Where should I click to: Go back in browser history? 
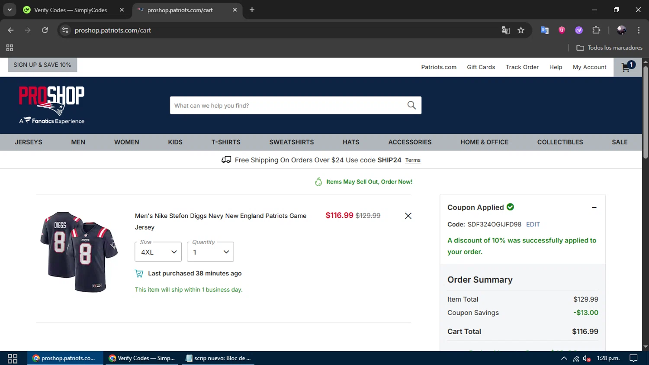point(11,30)
